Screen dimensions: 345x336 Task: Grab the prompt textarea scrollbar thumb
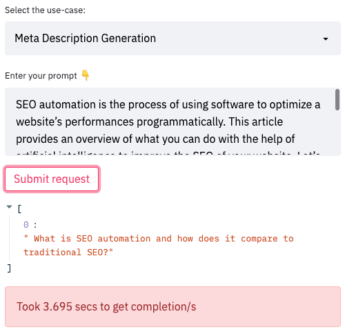point(337,100)
